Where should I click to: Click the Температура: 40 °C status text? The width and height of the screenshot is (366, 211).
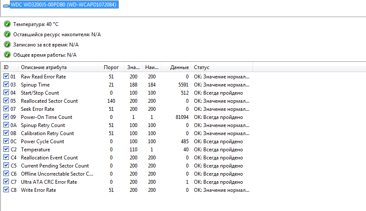(36, 24)
